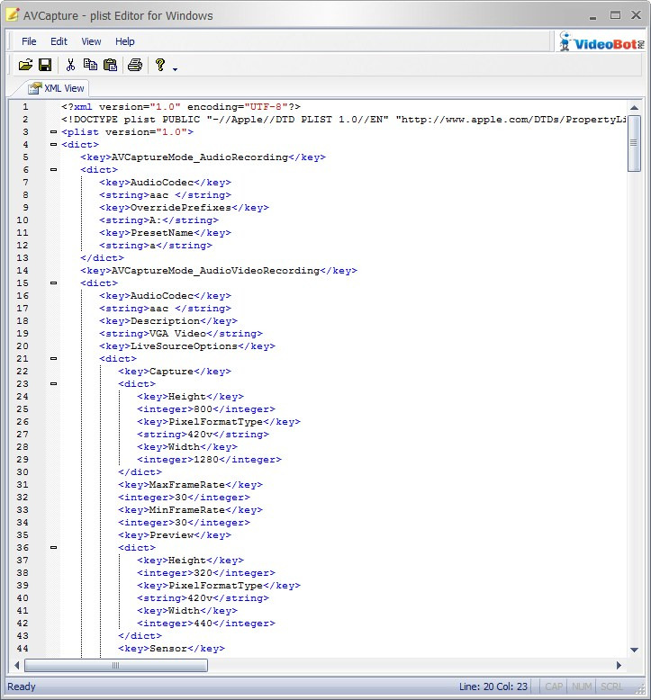The image size is (651, 700).
Task: Click the AVCaptureMode_AudioVideoRecording key text
Action: [215, 271]
